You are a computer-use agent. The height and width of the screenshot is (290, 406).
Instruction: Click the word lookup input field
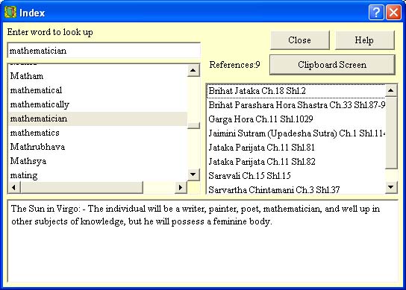point(104,51)
